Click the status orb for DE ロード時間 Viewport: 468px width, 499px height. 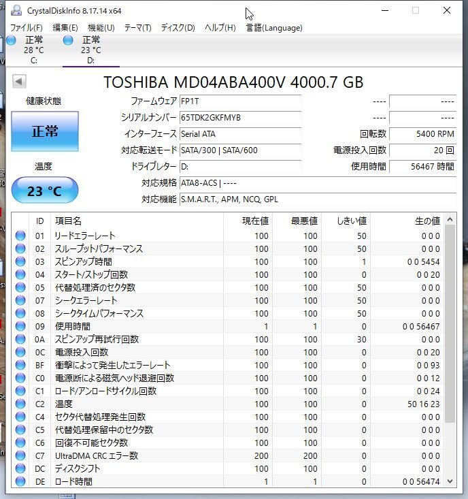coord(20,481)
